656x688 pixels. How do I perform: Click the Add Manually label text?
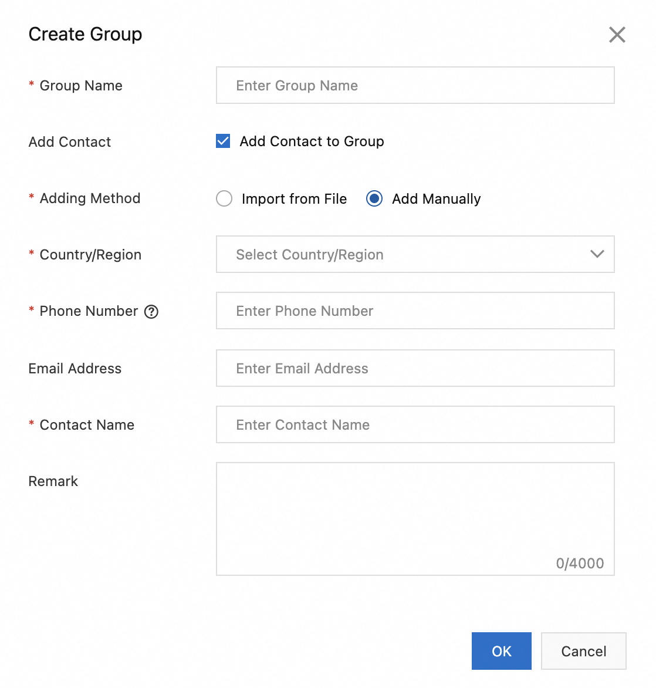[x=436, y=199]
